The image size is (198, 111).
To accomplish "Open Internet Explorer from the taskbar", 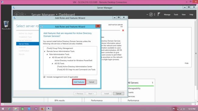I will coord(9,109).
